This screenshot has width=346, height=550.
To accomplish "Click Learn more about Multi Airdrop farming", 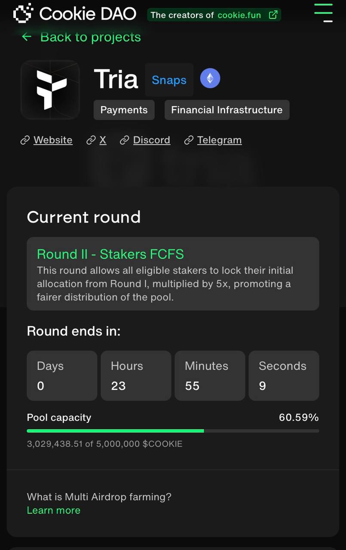I will [54, 510].
